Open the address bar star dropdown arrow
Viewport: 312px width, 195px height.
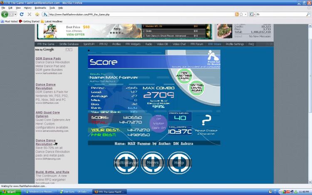tap(245, 14)
